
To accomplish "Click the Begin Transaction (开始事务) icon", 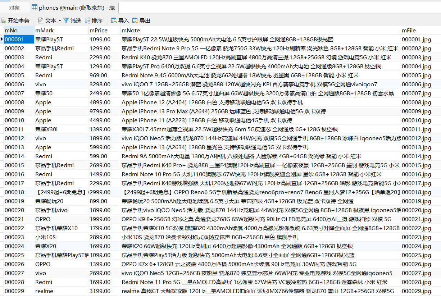I will click(x=4, y=20).
